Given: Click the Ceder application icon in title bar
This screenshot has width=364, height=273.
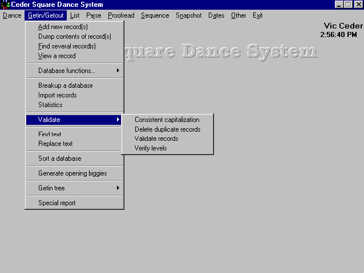Looking at the screenshot, I should click(5, 5).
